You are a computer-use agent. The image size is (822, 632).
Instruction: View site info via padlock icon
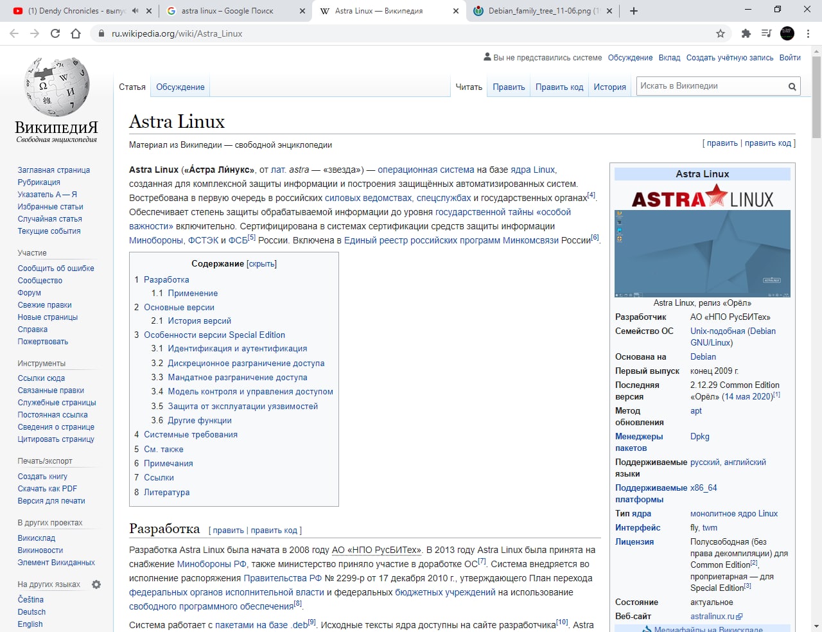(101, 33)
